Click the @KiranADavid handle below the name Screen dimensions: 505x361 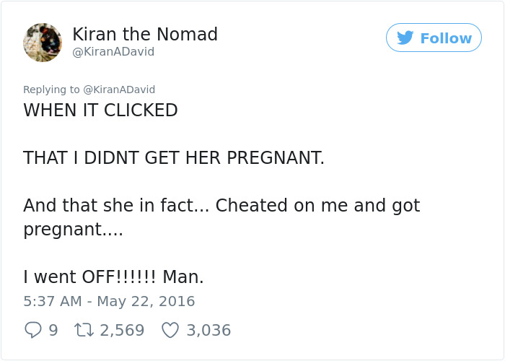click(x=113, y=51)
